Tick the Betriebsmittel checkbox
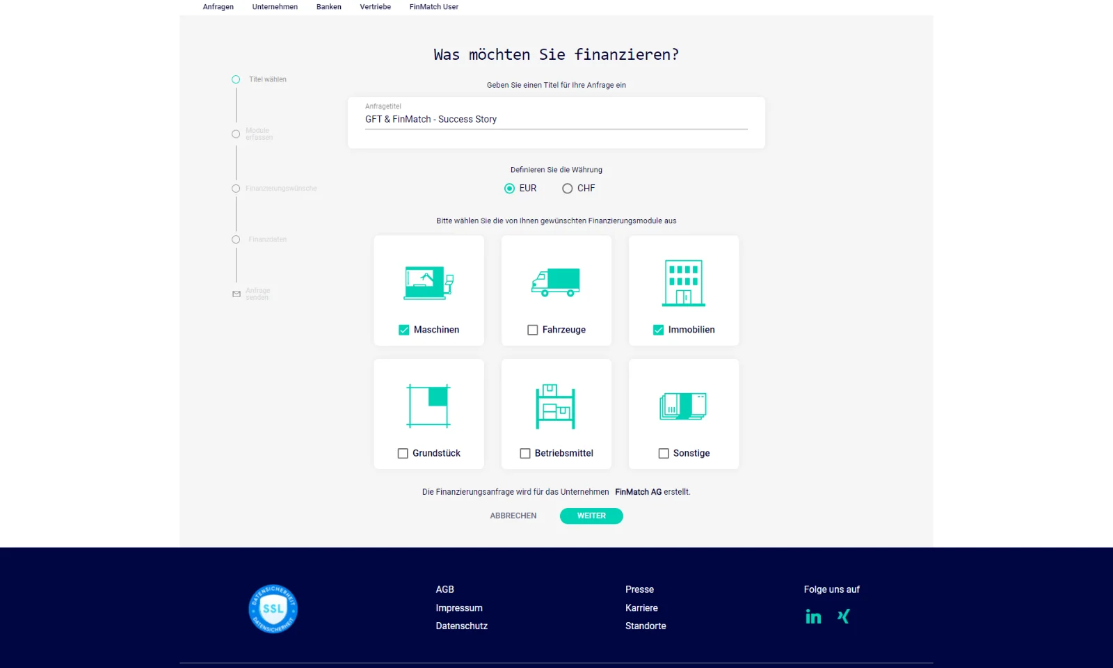This screenshot has height=668, width=1113. coord(525,453)
